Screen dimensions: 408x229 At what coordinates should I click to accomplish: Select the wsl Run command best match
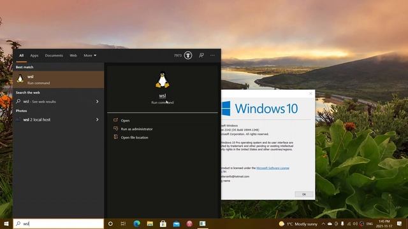coord(59,80)
